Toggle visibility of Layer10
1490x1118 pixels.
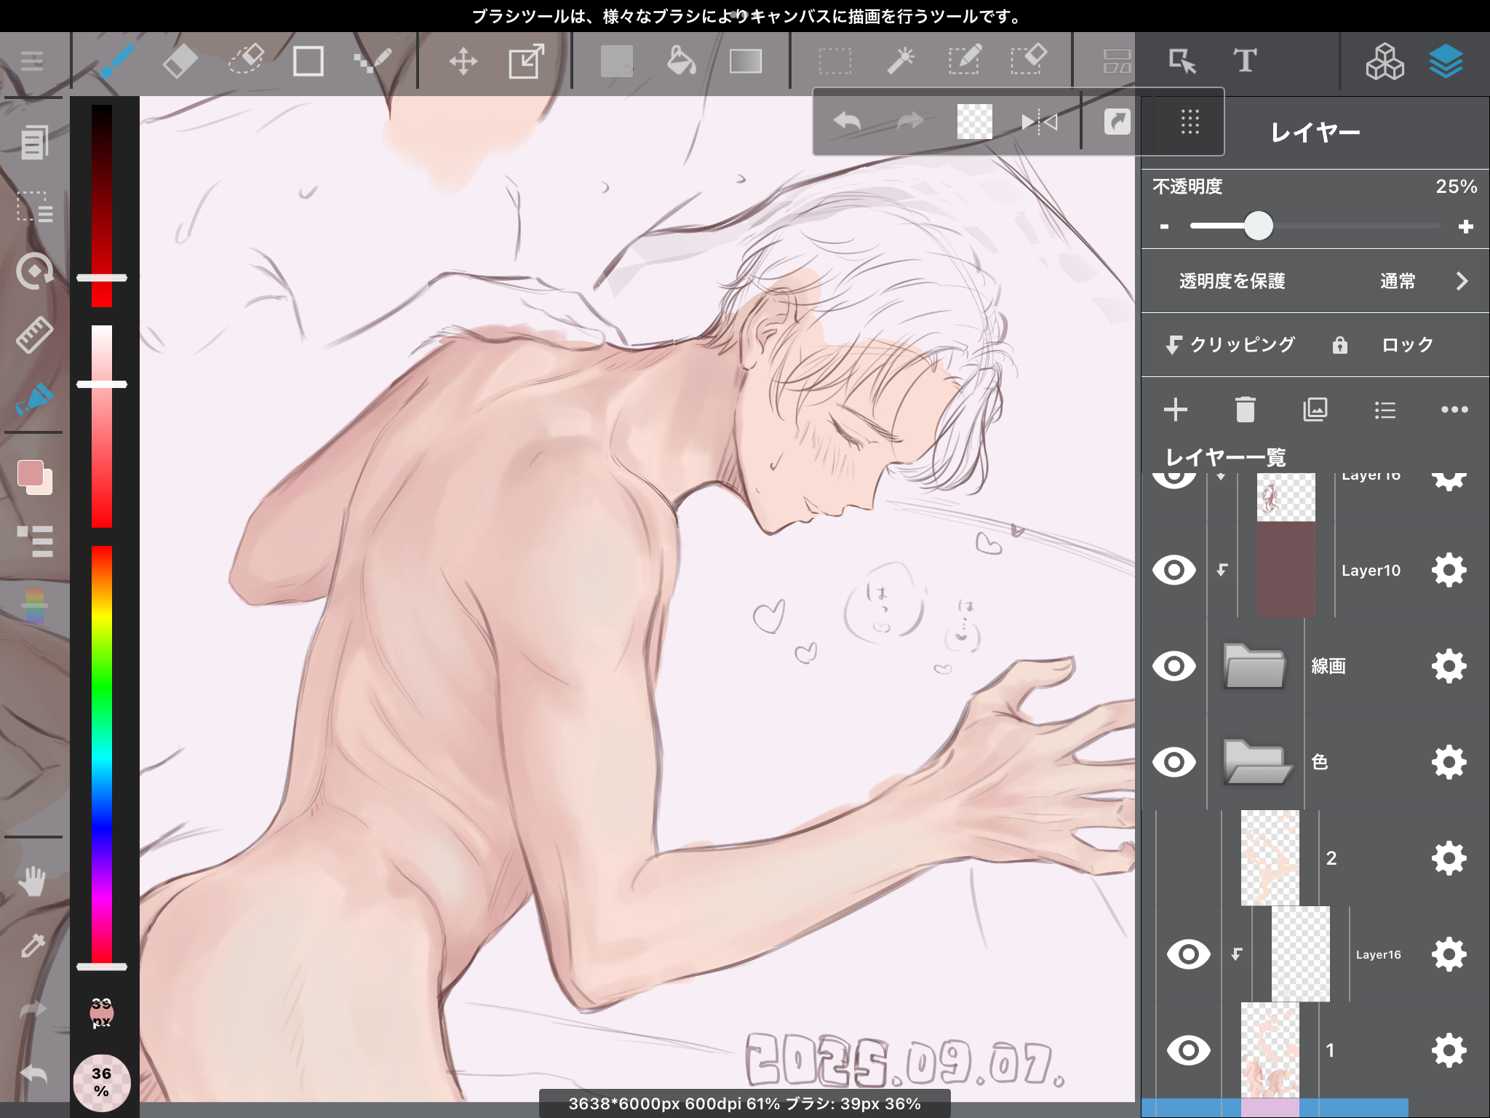[x=1174, y=570]
